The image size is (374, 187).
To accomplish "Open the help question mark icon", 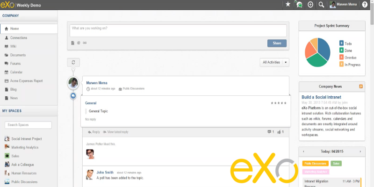I will (365, 5).
